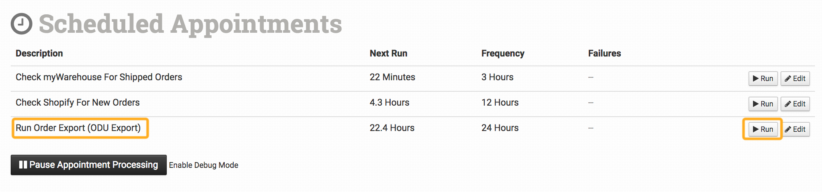This screenshot has height=192, width=822.
Task: Click the pencil icon for the Order Export row
Action: [x=788, y=129]
